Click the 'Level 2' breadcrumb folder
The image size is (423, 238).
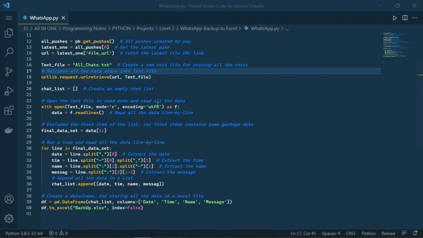[x=167, y=29]
